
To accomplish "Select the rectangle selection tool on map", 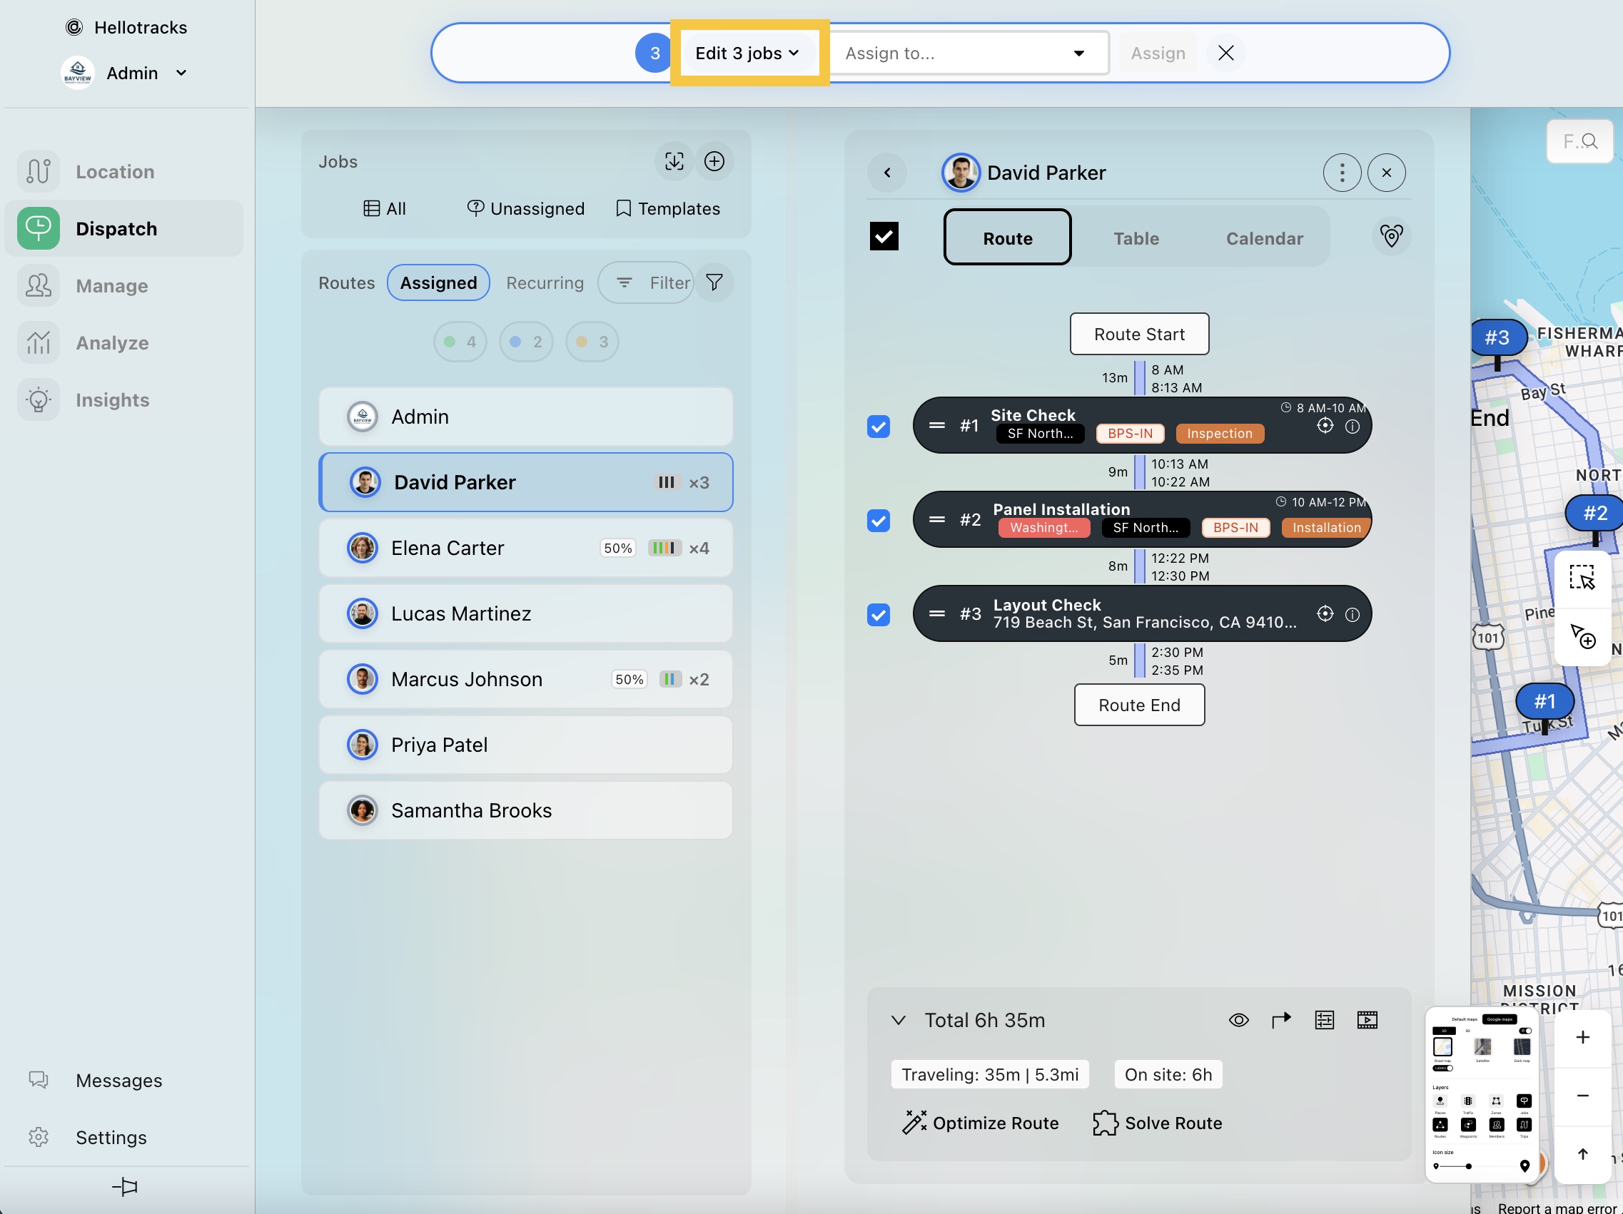I will point(1582,578).
